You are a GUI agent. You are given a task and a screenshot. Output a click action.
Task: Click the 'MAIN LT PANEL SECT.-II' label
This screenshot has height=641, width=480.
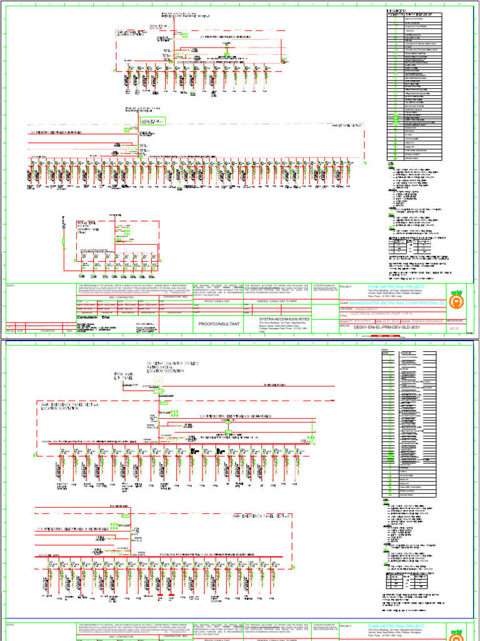coord(347,125)
